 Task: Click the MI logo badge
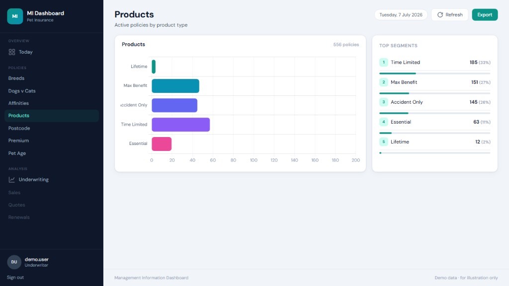(x=15, y=16)
